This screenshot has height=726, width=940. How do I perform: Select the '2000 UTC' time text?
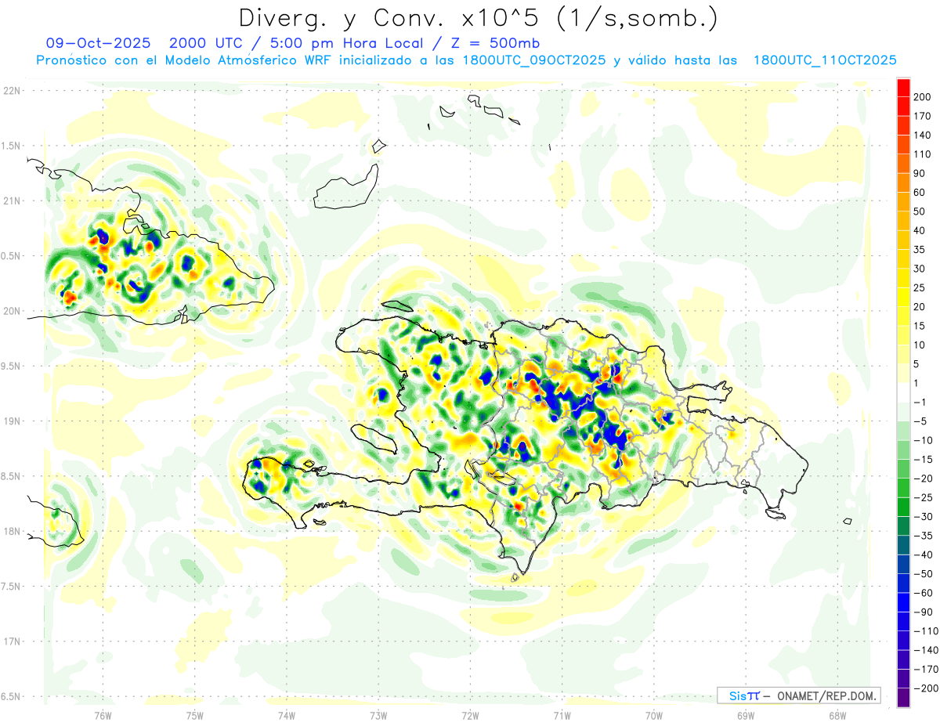tap(206, 43)
